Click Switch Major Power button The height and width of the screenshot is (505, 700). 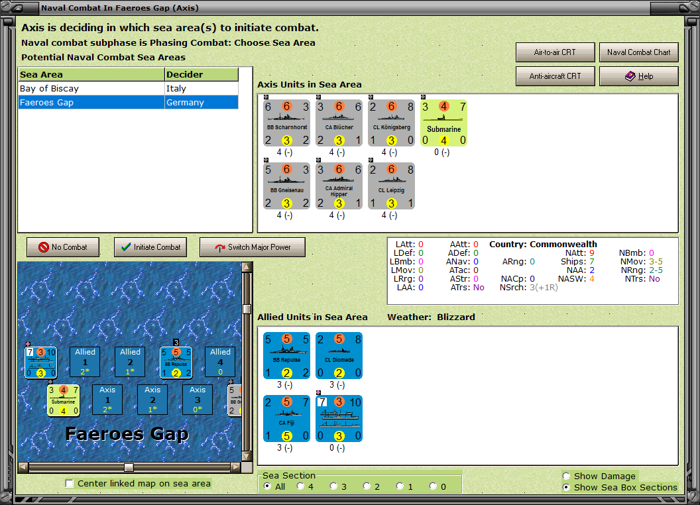[253, 247]
